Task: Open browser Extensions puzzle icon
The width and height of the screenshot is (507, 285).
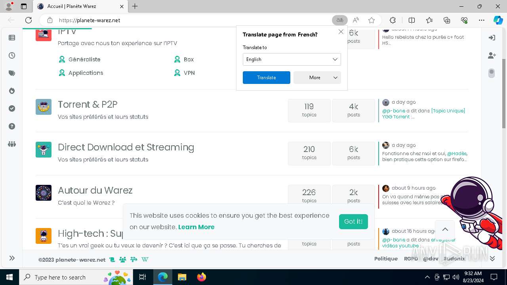Action: click(x=393, y=20)
